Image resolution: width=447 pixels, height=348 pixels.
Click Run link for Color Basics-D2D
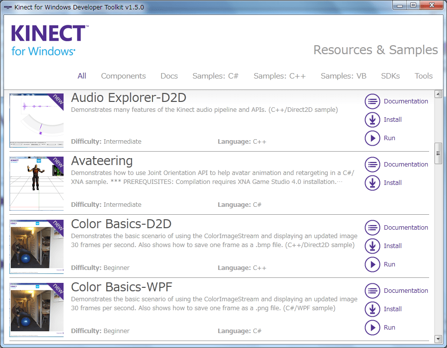[x=389, y=264]
